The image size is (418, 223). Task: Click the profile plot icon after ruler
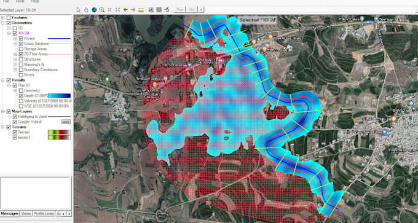[151, 10]
